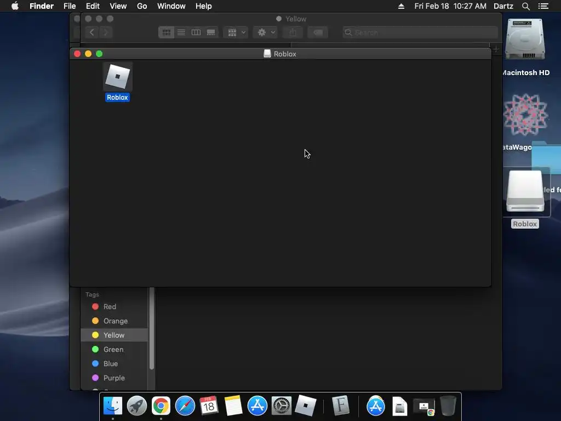Open the Trash in the Dock
The width and height of the screenshot is (561, 421).
[x=448, y=406]
